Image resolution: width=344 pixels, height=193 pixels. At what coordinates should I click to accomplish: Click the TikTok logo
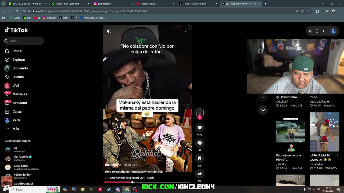tap(16, 30)
